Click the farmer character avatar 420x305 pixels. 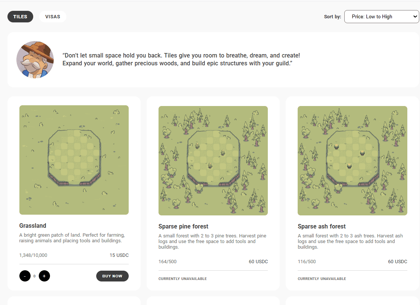(x=35, y=60)
